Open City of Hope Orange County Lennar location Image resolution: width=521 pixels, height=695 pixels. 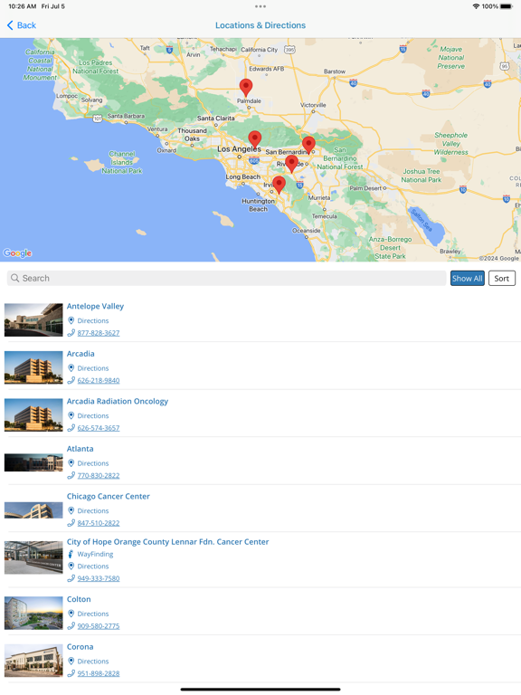(168, 542)
